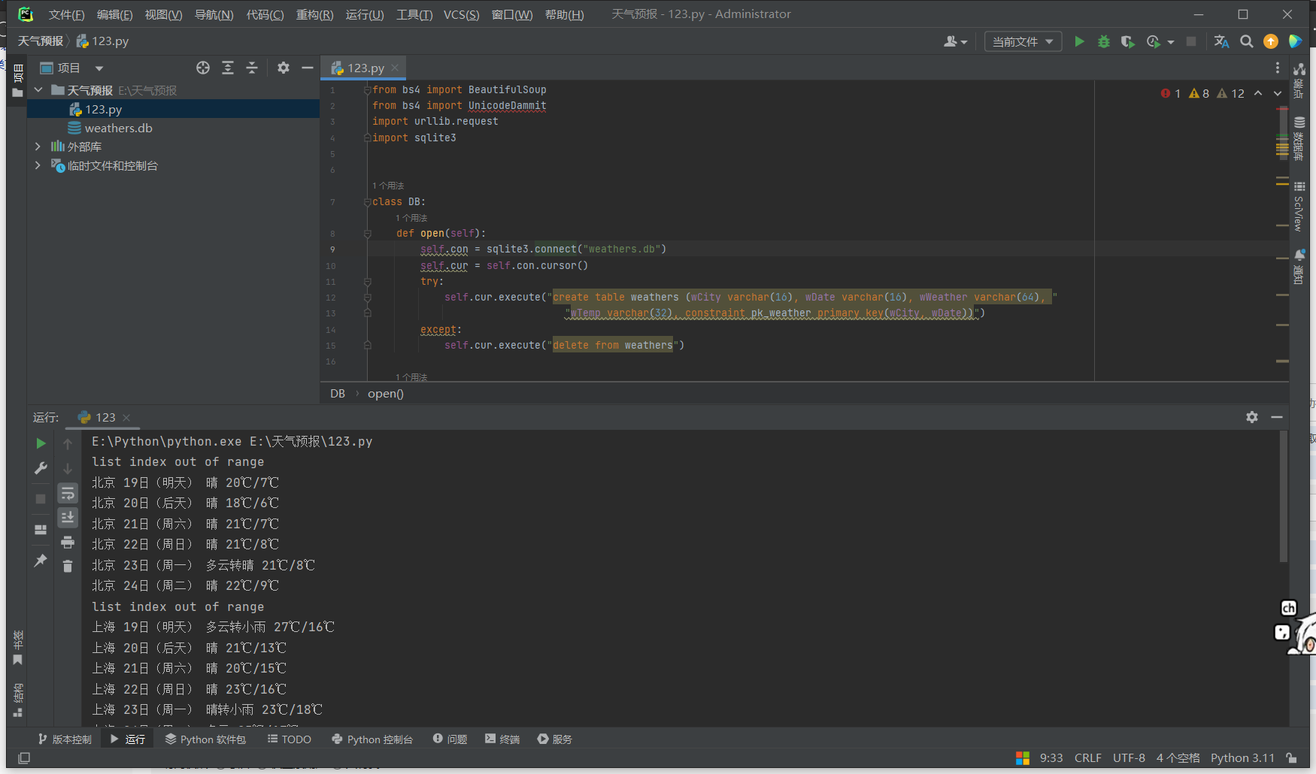The image size is (1316, 774).
Task: Toggle pin tab in run panel
Action: click(x=41, y=561)
